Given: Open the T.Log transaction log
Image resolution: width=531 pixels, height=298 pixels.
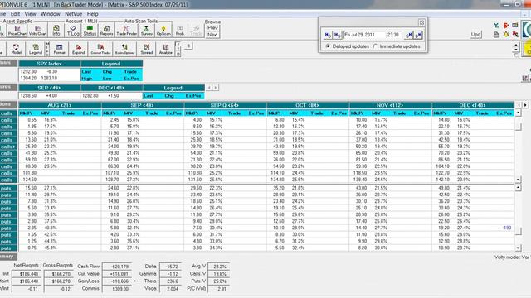Looking at the screenshot, I should 73,31.
